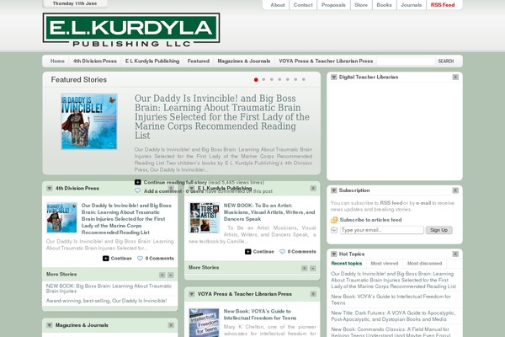Click the Continue reading full story plus icon
This screenshot has width=505, height=337.
(x=138, y=182)
